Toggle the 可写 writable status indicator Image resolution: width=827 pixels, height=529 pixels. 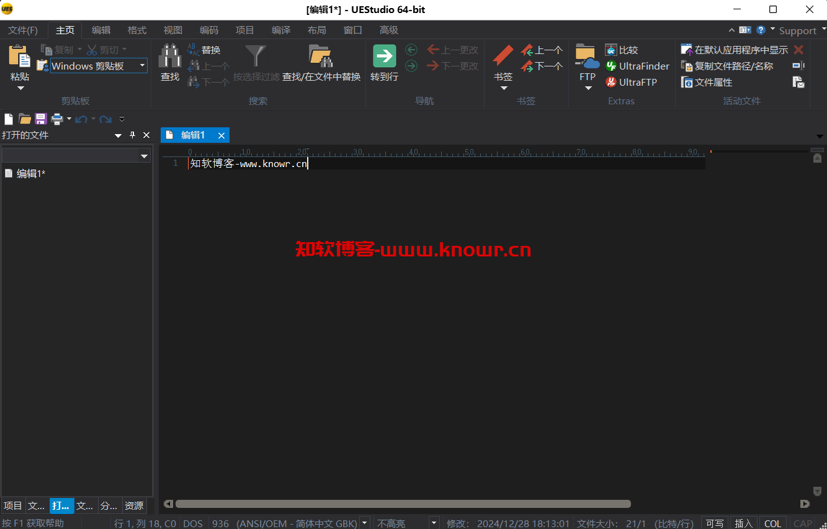715,523
